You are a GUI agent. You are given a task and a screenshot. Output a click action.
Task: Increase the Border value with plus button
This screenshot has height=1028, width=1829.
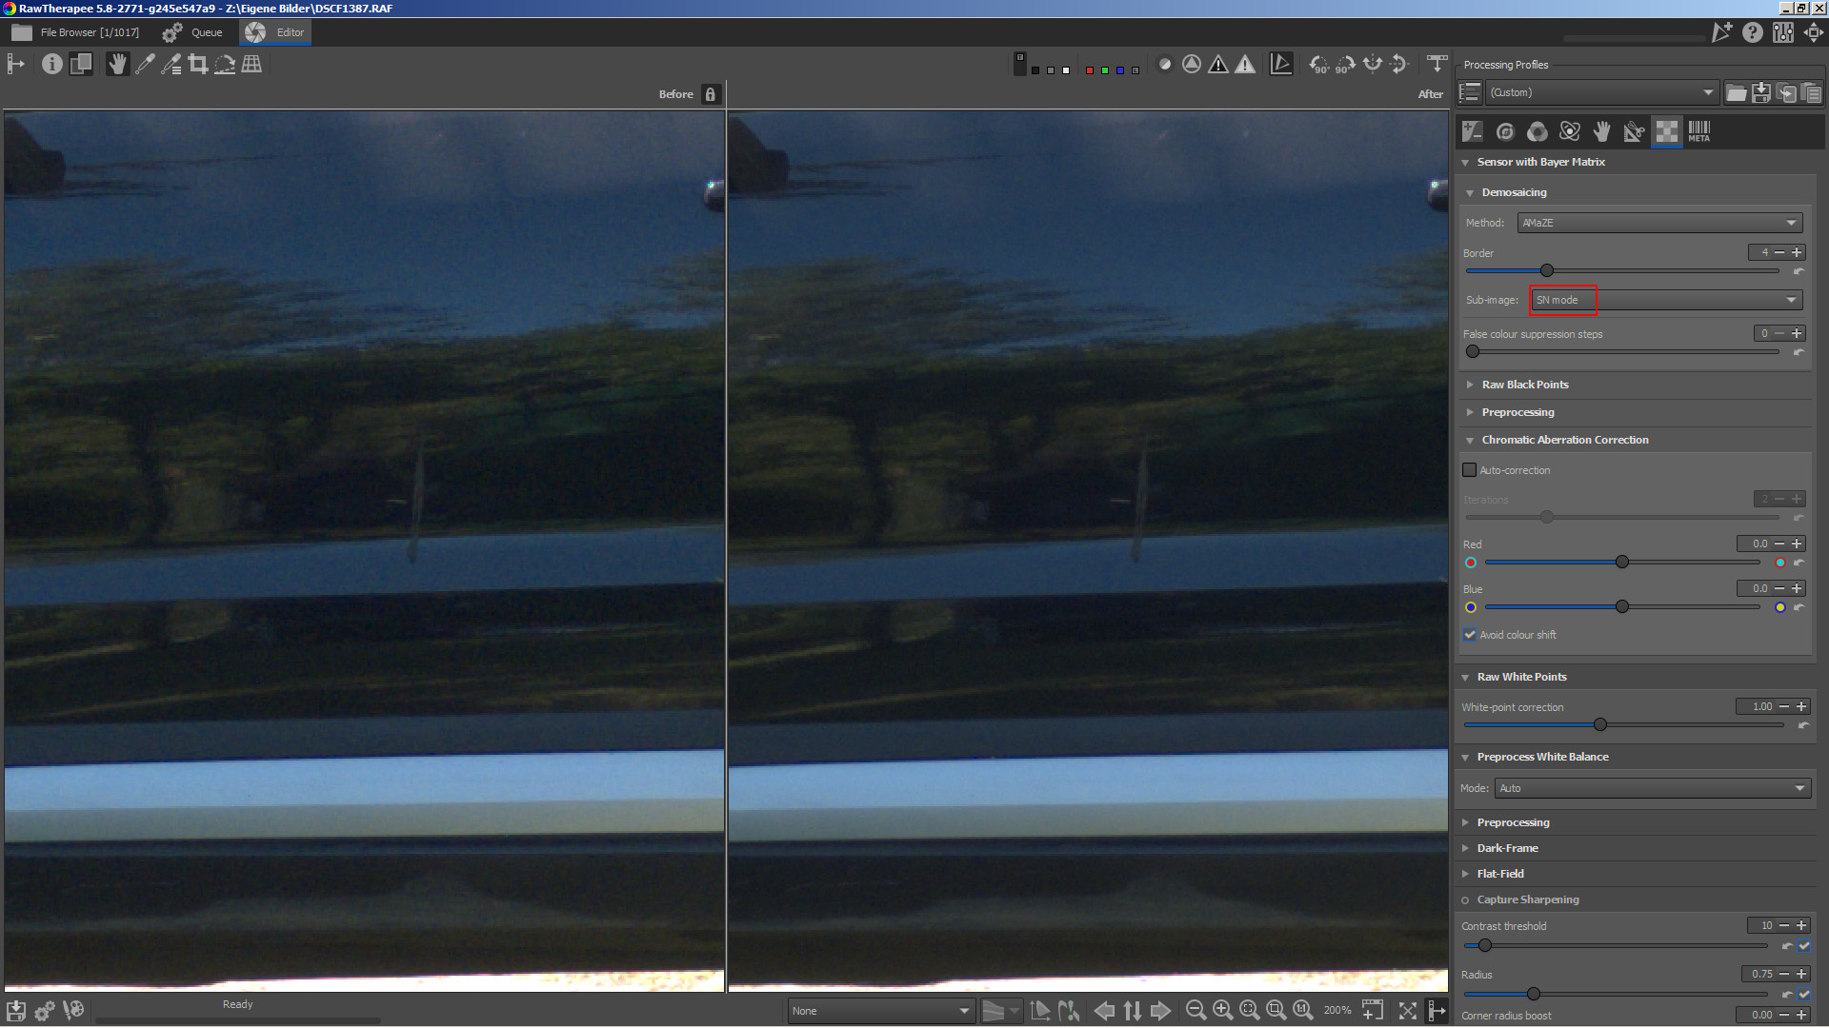click(x=1798, y=252)
